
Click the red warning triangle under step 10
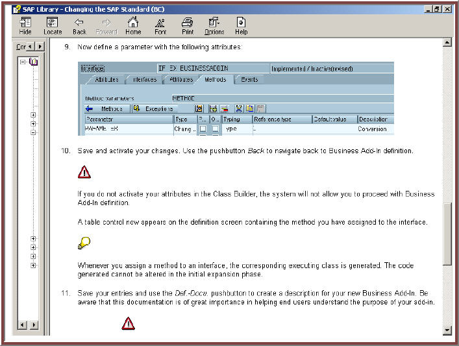(84, 172)
